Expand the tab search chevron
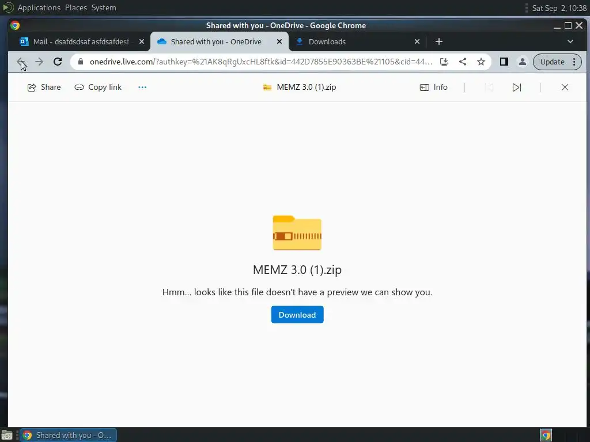 570,41
